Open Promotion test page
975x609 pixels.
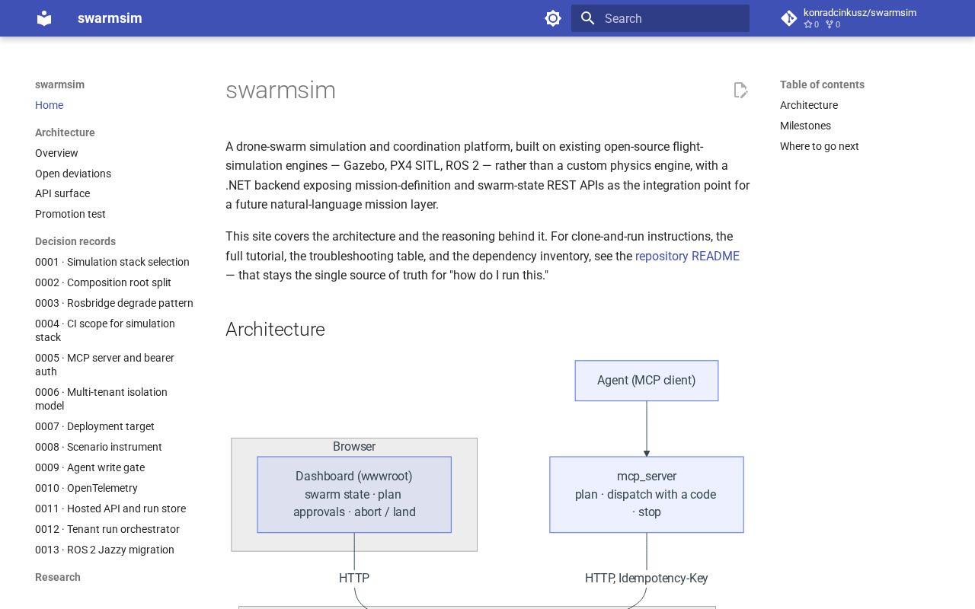click(x=70, y=214)
